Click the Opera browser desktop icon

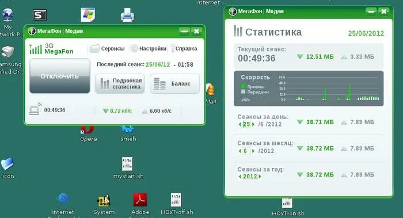pos(88,129)
